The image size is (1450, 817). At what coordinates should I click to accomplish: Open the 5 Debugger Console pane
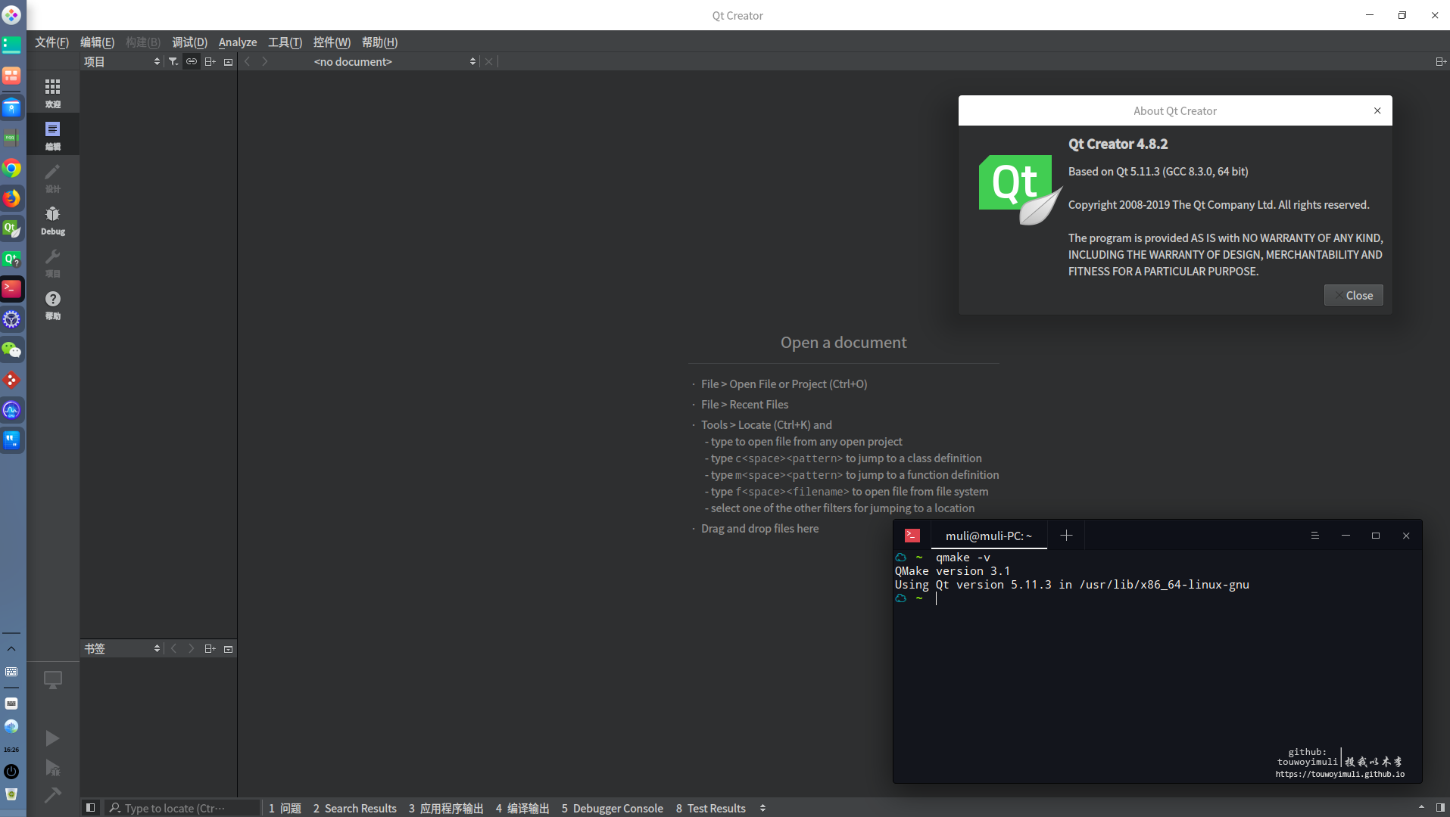pos(612,808)
